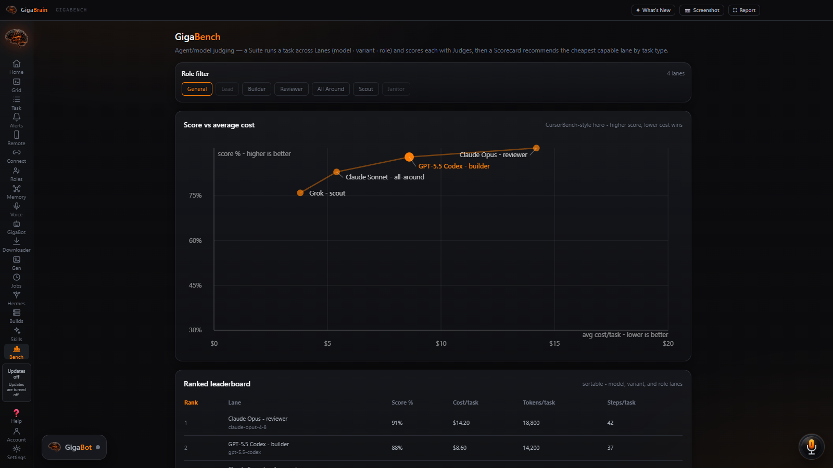Viewport: 833px width, 468px height.
Task: Click the 4 lanes count label
Action: coord(676,73)
